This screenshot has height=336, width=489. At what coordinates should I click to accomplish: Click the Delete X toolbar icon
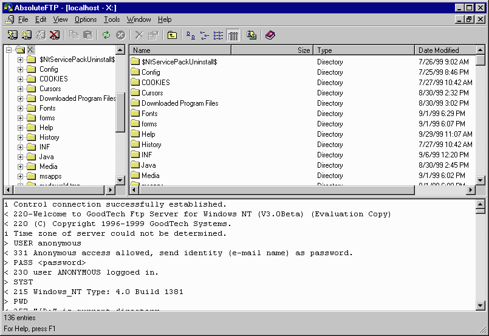(x=139, y=35)
